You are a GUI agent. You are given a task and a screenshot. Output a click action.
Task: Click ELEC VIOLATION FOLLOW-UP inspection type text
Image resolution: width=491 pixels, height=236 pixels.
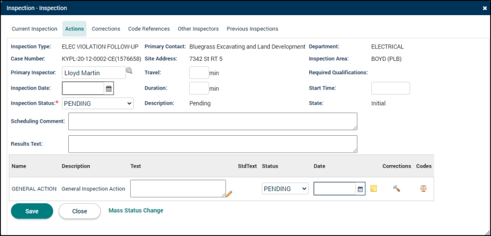100,47
